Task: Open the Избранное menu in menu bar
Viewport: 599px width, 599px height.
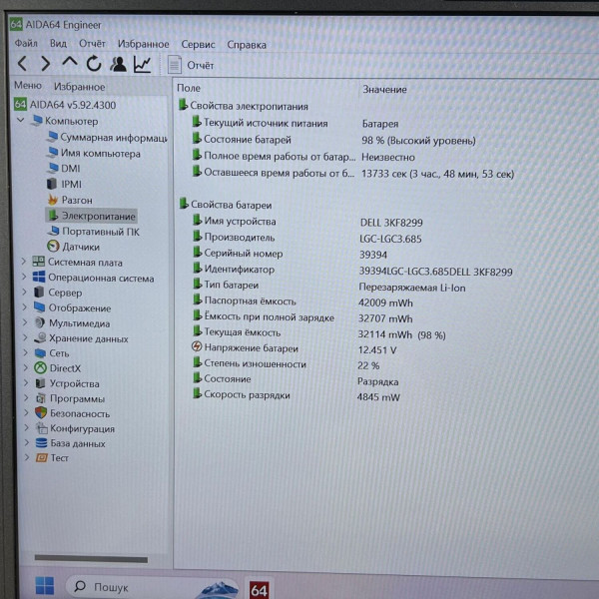Action: click(x=143, y=44)
